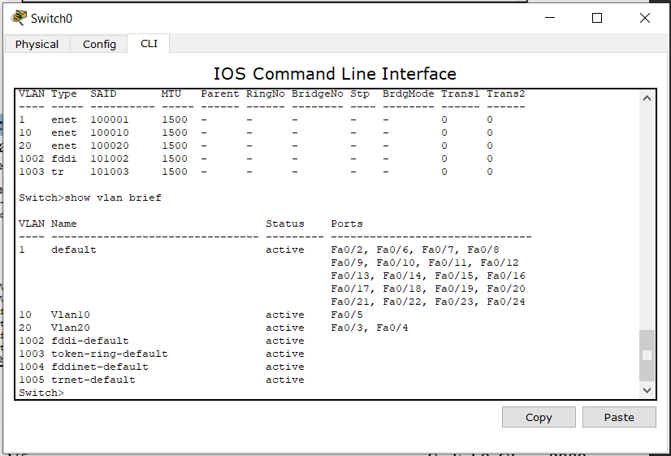Click the Switch0 title text
The image size is (671, 456).
[x=51, y=19]
